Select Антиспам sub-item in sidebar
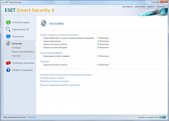This screenshot has width=169, height=121. [x=16, y=56]
